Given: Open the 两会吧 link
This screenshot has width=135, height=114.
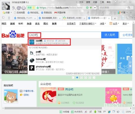Looking at the screenshot, I should [69, 89].
